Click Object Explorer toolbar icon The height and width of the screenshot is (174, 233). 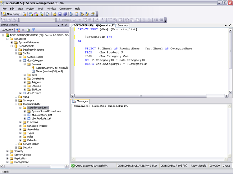coord(82,14)
